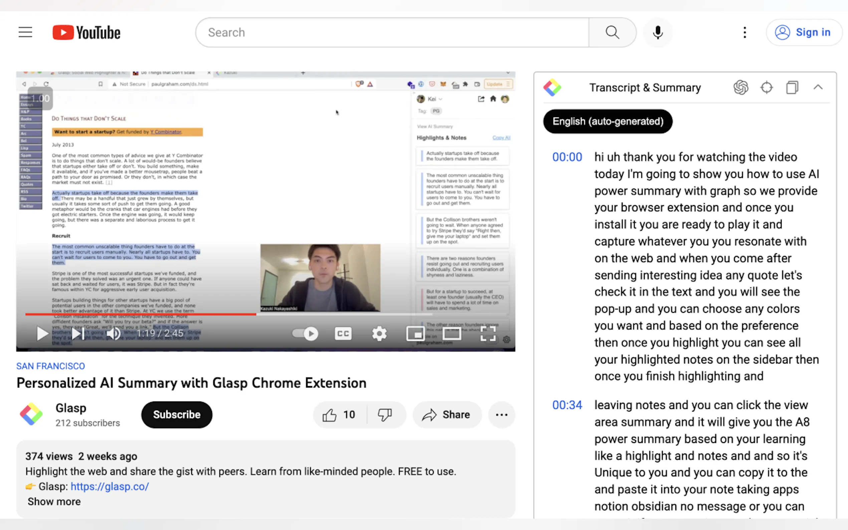
Task: Collapse the Transcript & Summary panel
Action: click(818, 87)
